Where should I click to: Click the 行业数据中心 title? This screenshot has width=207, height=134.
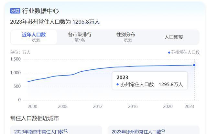point(40,11)
